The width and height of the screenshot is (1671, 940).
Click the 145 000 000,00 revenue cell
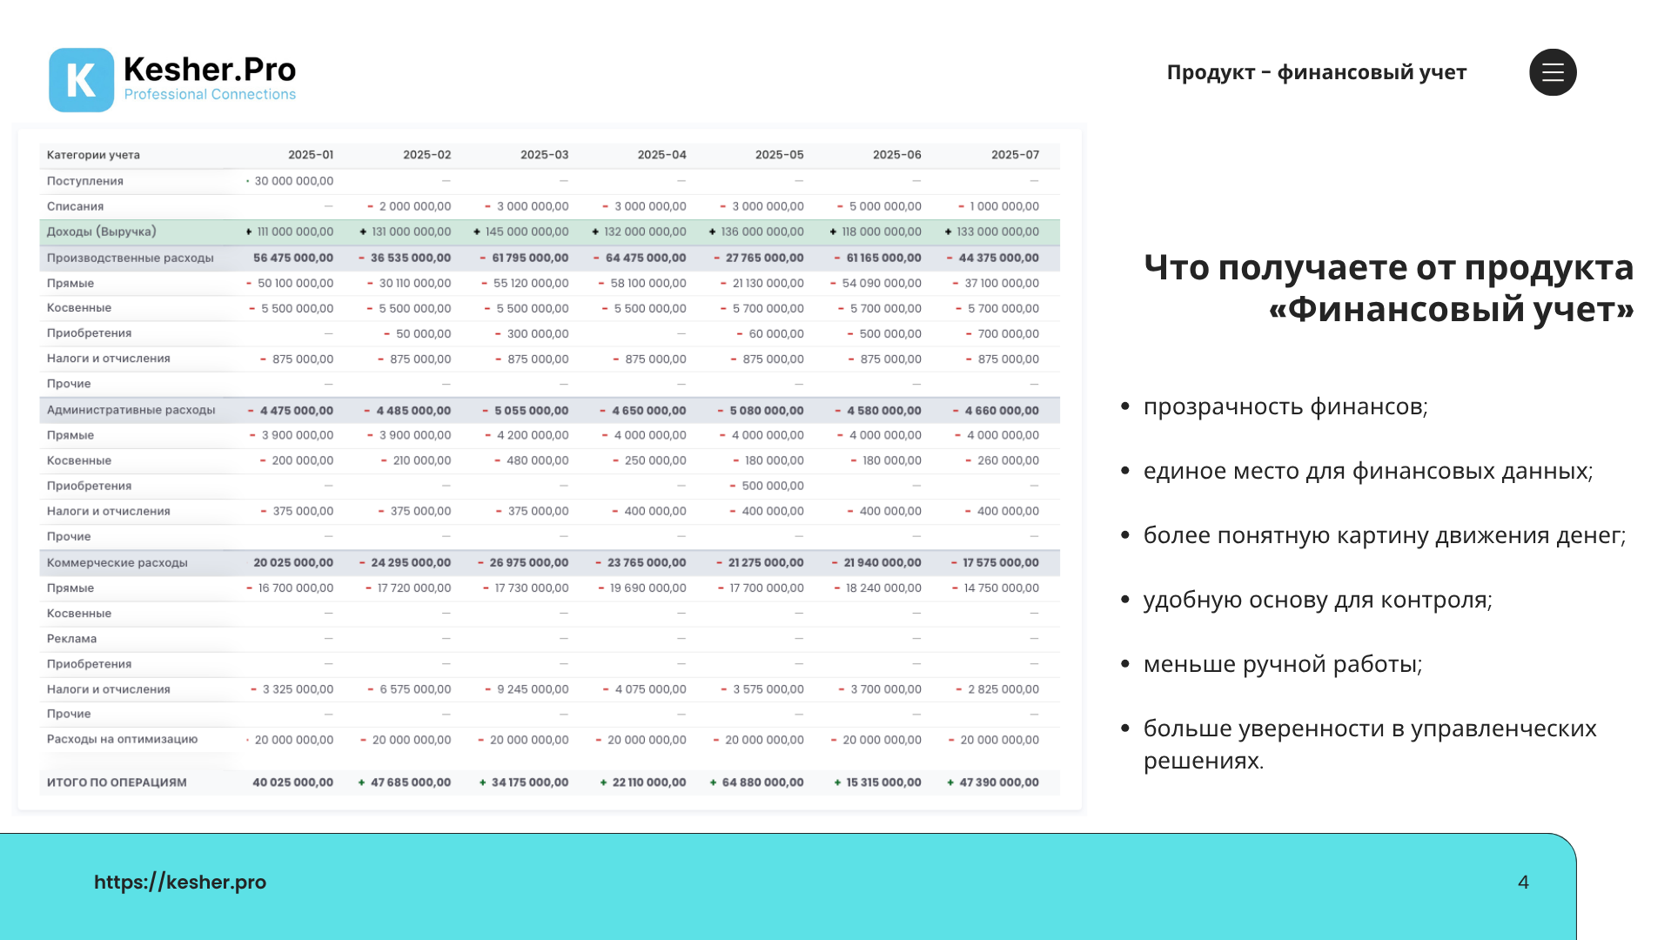tap(520, 232)
